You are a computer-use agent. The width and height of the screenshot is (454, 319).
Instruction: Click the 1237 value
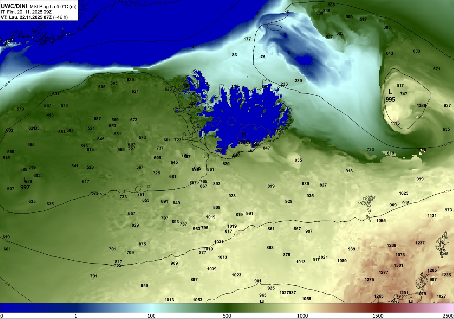[420, 243]
